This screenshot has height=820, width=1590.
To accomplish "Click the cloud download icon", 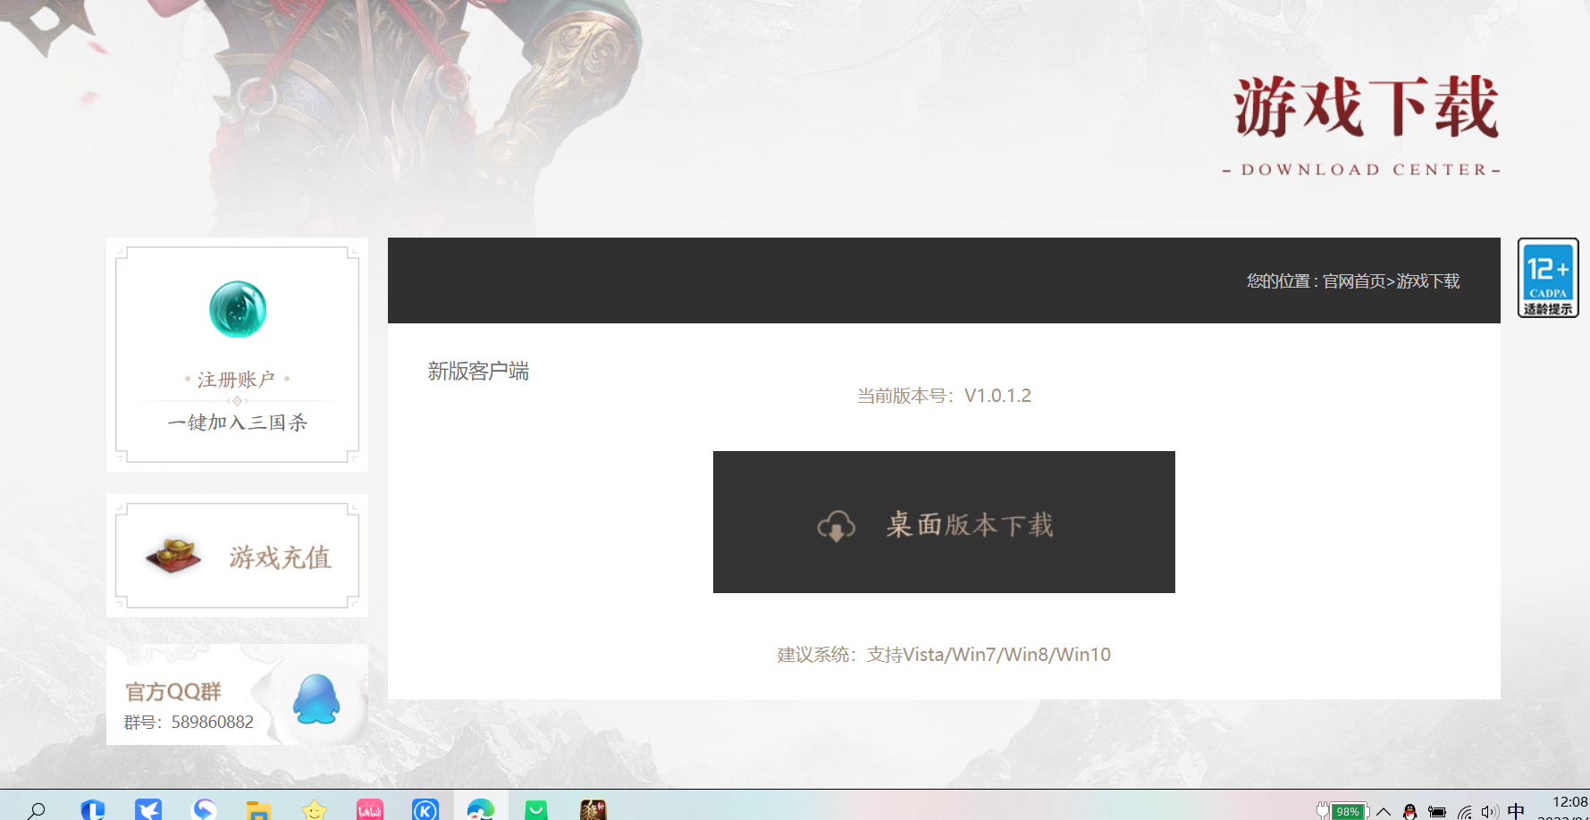I will click(x=837, y=526).
